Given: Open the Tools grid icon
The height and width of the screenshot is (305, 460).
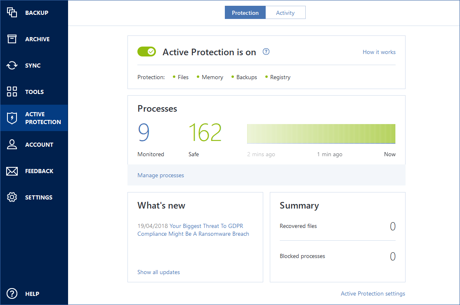Looking at the screenshot, I should click(x=12, y=92).
